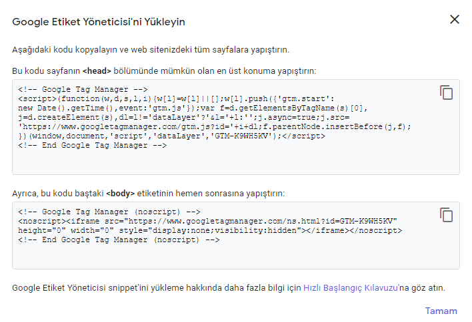Screen dimensions: 472x322
Task: Copy the body noscript code snippet
Action: pos(446,214)
